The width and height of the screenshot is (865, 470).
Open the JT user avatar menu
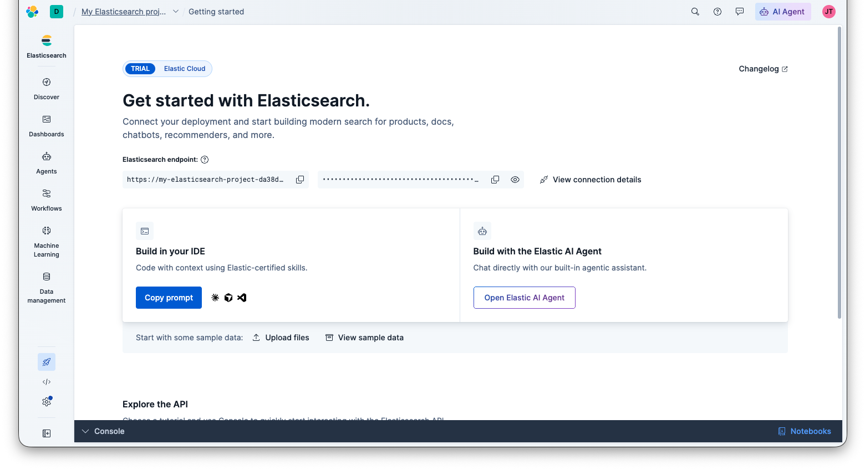pos(829,12)
